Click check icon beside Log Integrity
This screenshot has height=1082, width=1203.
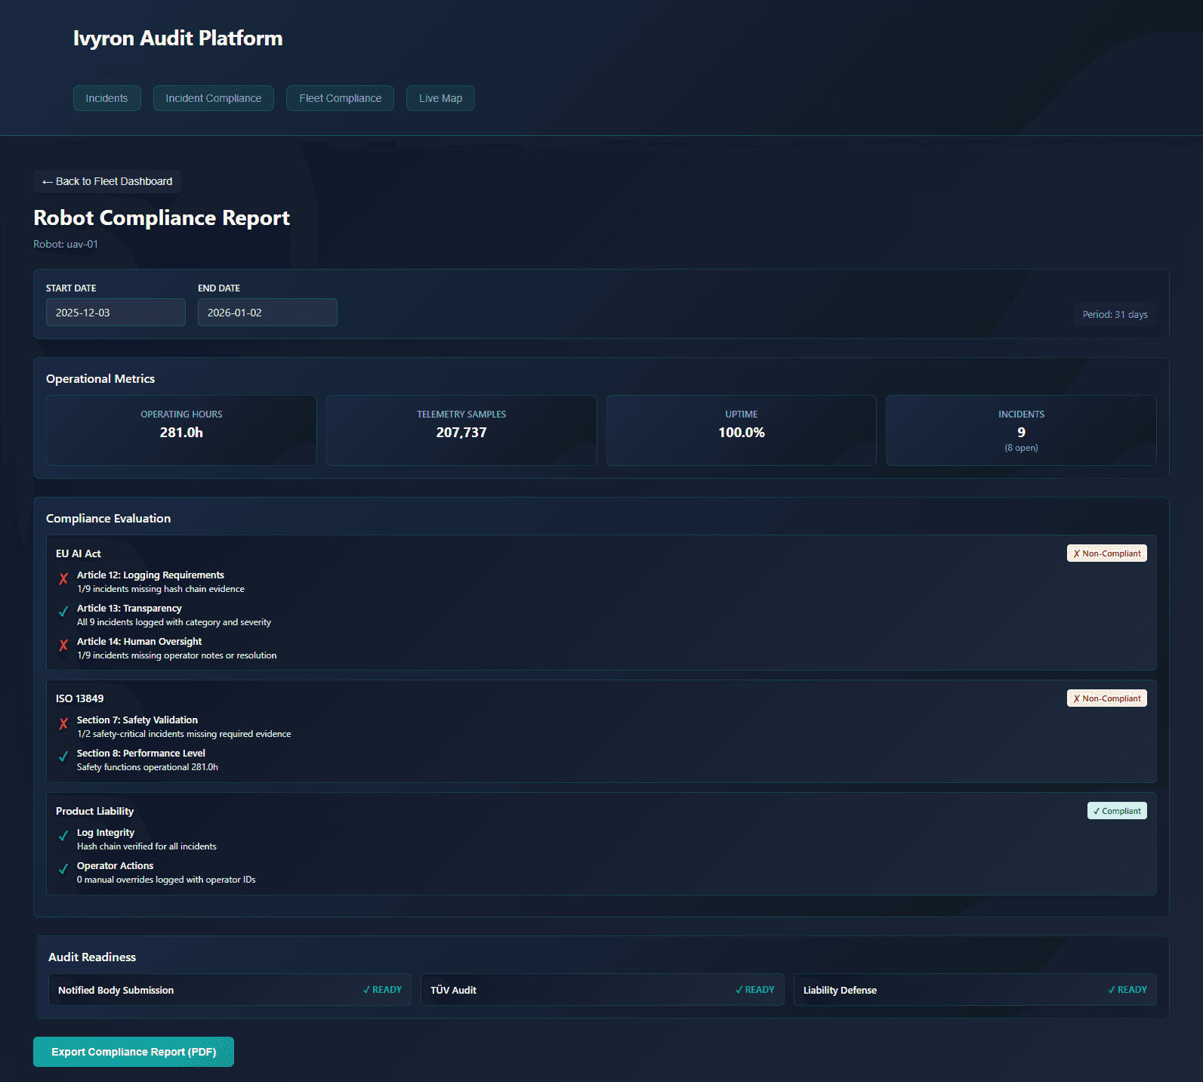63,837
